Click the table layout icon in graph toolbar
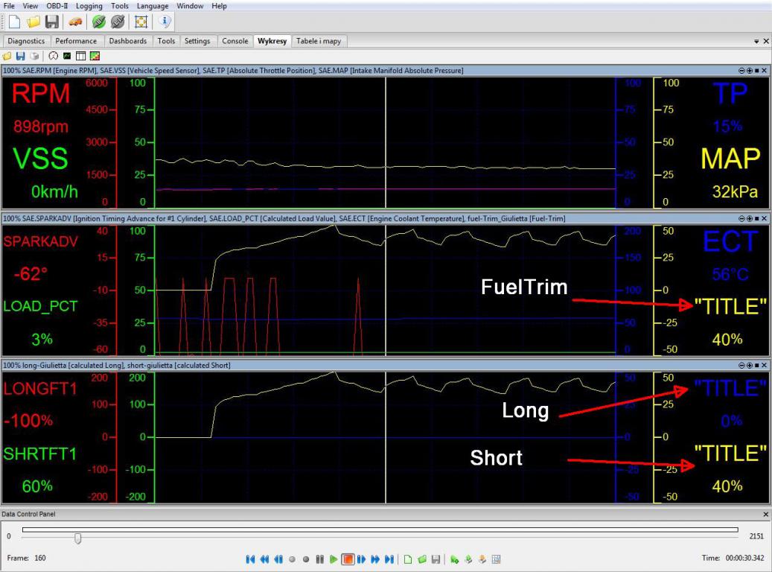This screenshot has height=572, width=772. point(80,56)
